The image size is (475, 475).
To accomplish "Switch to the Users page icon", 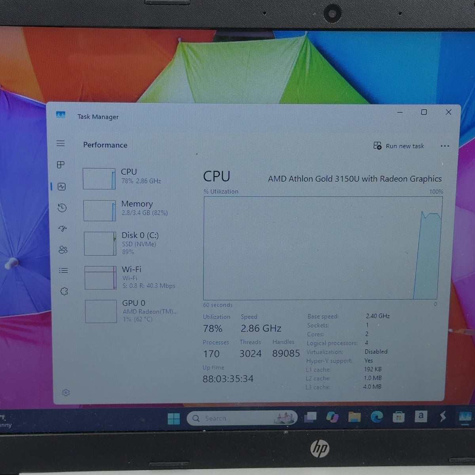I will pos(63,250).
